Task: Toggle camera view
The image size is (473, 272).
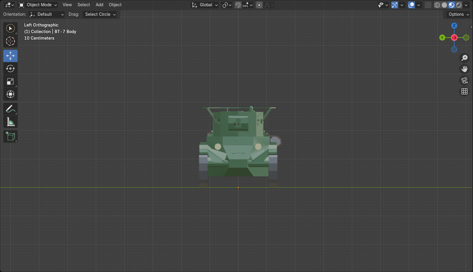Action: (465, 80)
